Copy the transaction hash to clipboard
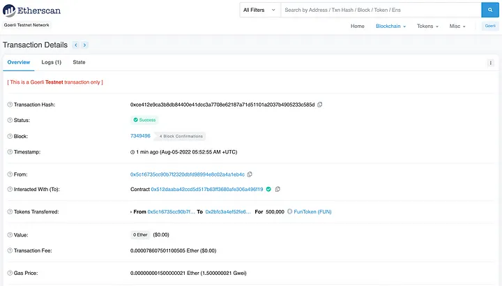Screen dimensions: 502x286 [320, 105]
